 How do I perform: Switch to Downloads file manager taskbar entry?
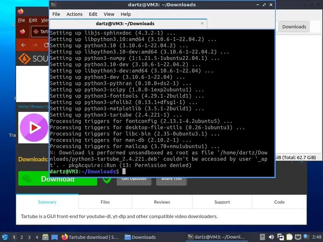(x=140, y=237)
